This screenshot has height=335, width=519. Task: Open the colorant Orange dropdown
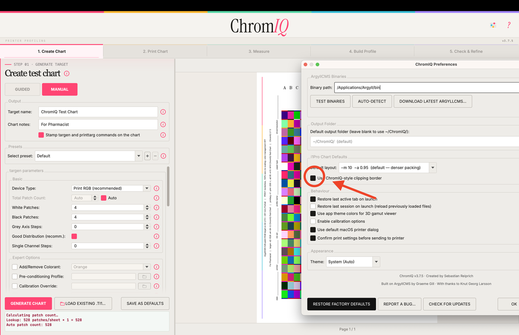click(x=111, y=267)
